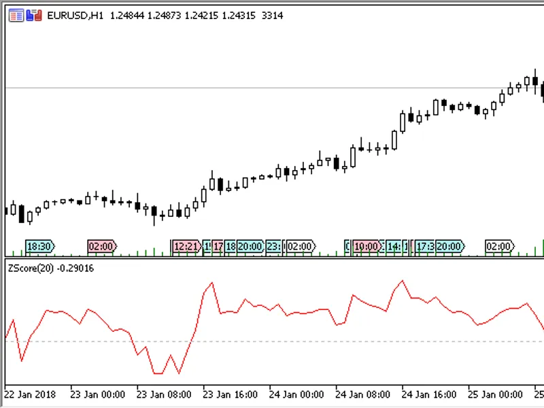
Task: Click the 24 Jan 00:00 time label
Action: tap(296, 395)
